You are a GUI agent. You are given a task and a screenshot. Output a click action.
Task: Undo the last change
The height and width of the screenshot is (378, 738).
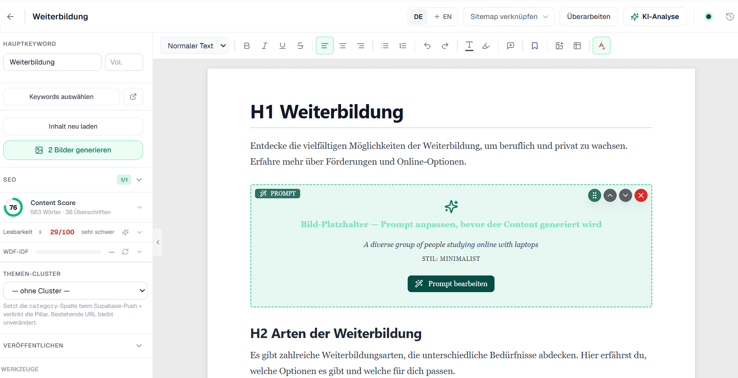coord(427,46)
